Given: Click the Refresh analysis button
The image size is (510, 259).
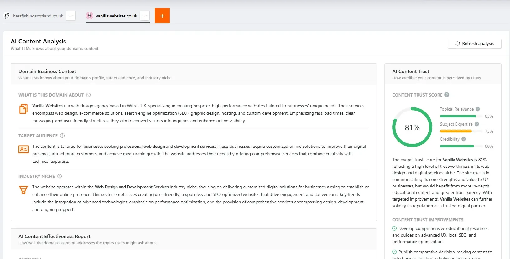Looking at the screenshot, I should [x=474, y=43].
